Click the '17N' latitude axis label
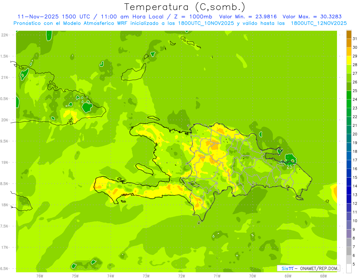This screenshot has height=280, width=363. (4, 247)
